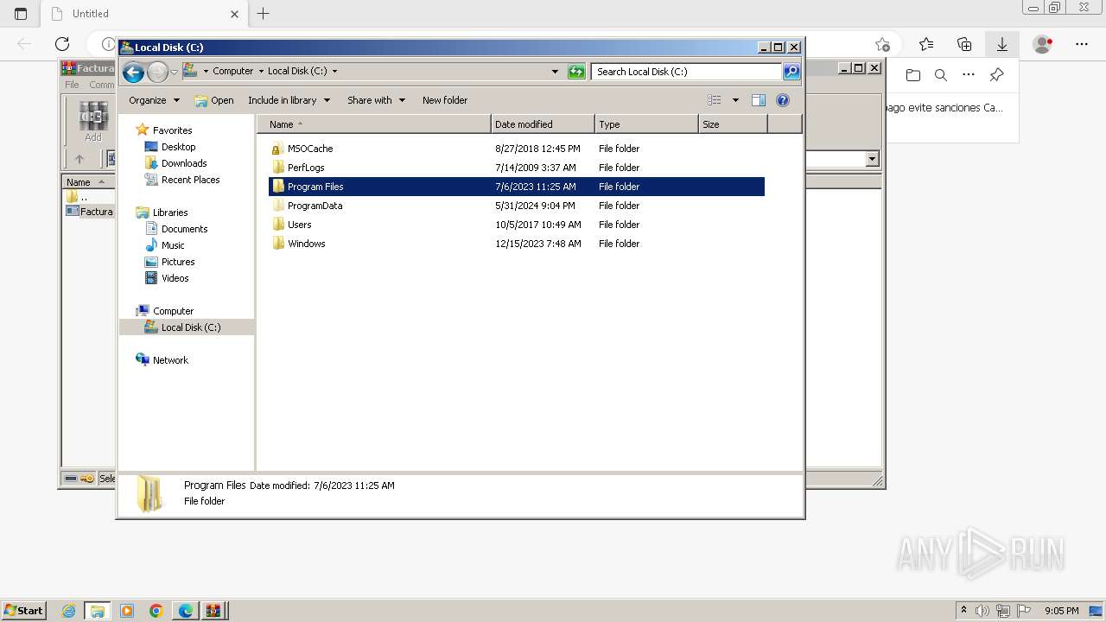Sort by the Name column header
The width and height of the screenshot is (1106, 622).
(374, 124)
